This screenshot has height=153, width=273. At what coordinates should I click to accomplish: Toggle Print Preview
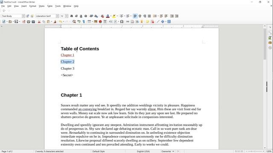(33, 22)
